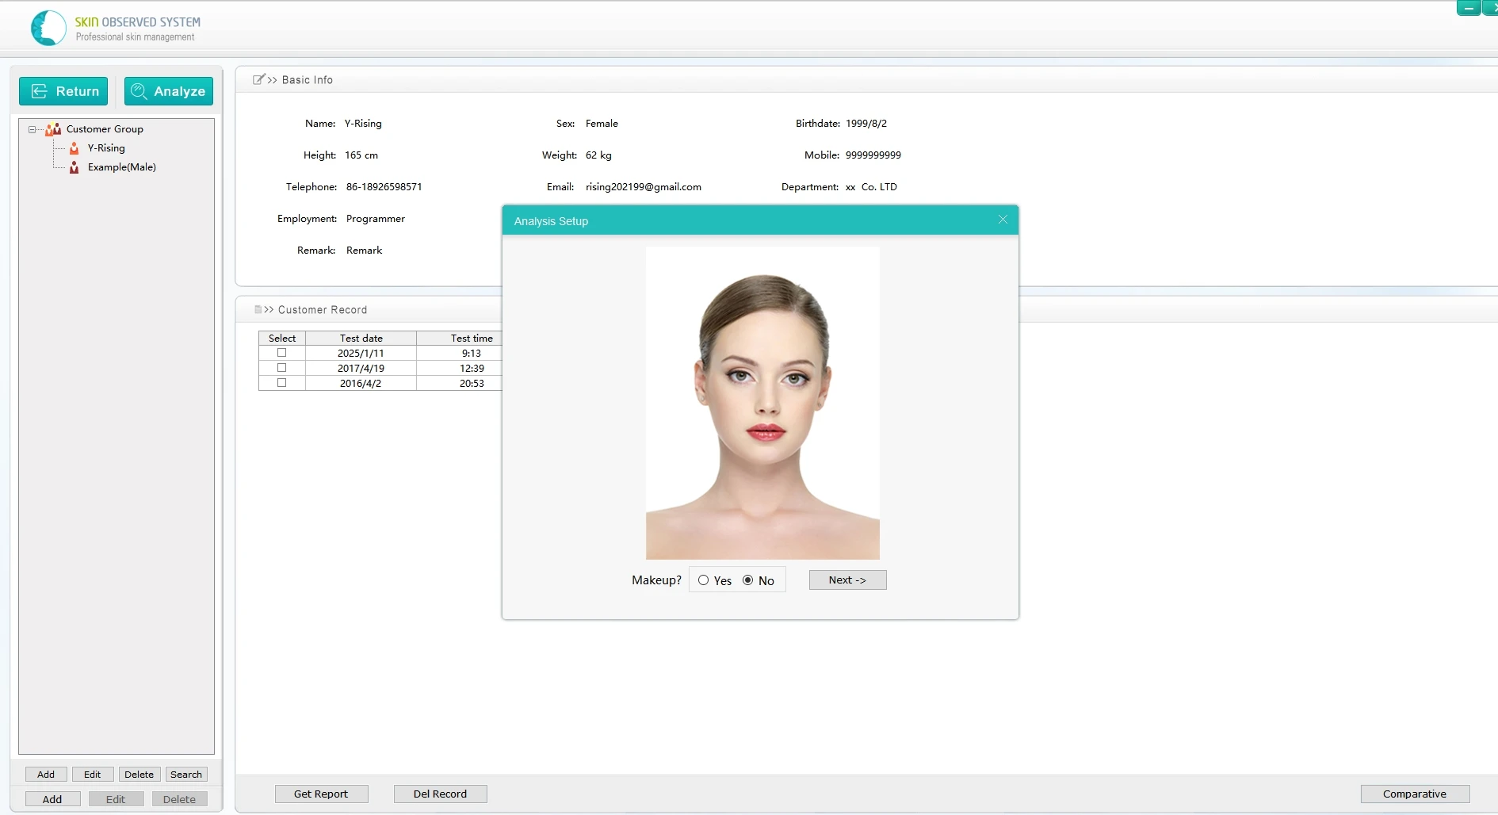Viewport: 1498px width, 815px height.
Task: Click the document icon beside Customer Record
Action: (x=258, y=309)
